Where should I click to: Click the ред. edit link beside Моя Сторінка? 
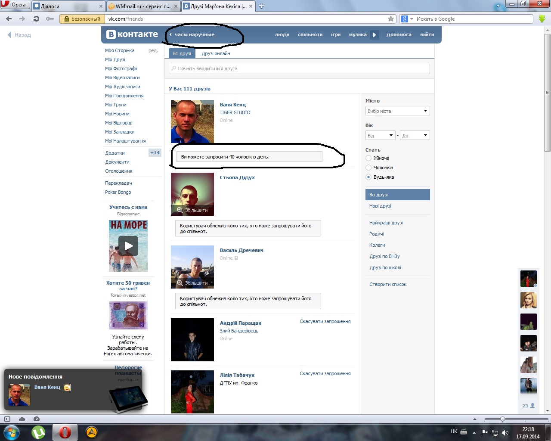153,50
